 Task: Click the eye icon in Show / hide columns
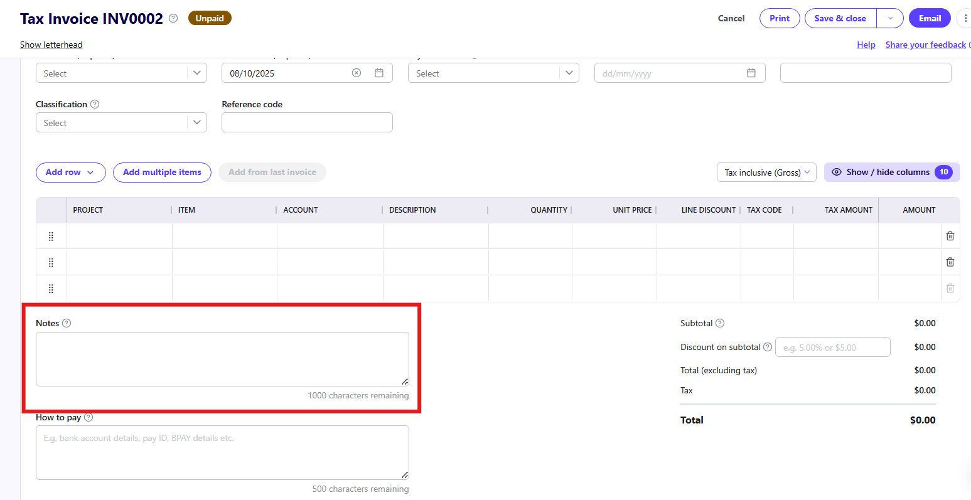(x=836, y=172)
